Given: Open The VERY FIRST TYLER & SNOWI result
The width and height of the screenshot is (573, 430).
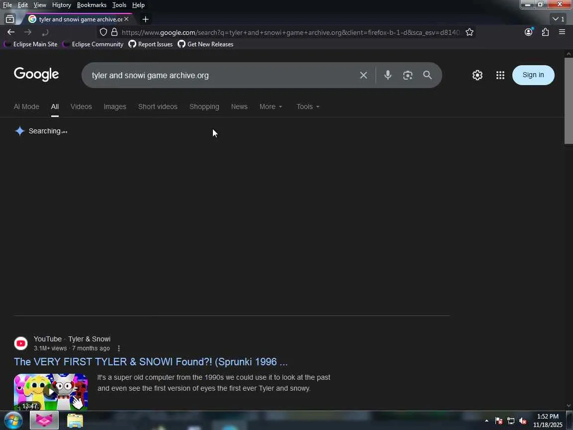Looking at the screenshot, I should [x=151, y=362].
